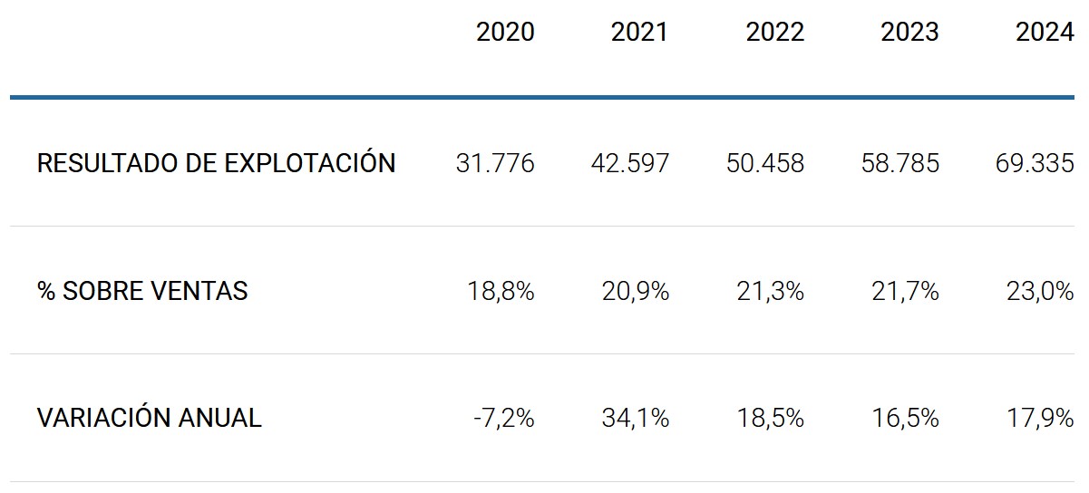
Task: Click the 69.335 result value
Action: click(x=1034, y=163)
